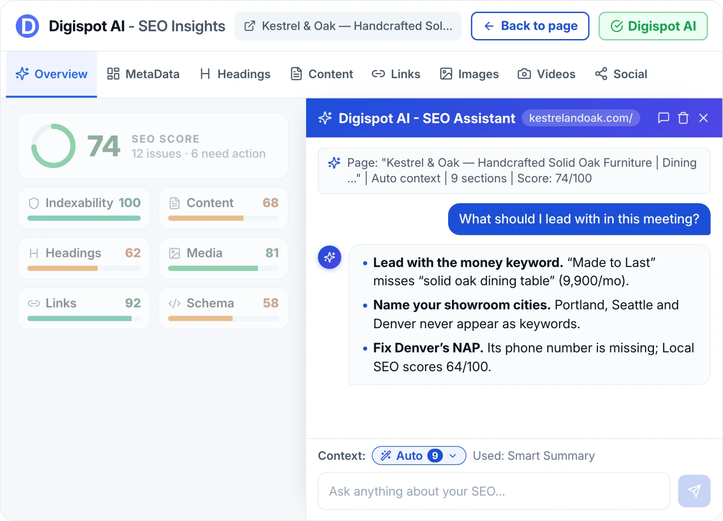Screen dimensions: 723x521
Task: Open the Media 81 score card
Action: (223, 258)
